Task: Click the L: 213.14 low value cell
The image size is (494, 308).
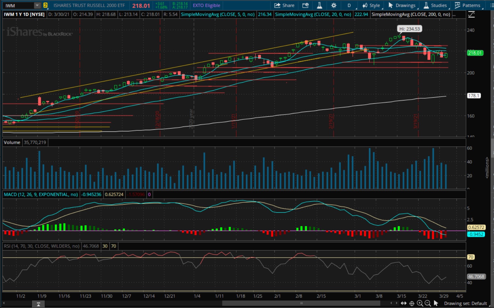Action: [x=128, y=14]
